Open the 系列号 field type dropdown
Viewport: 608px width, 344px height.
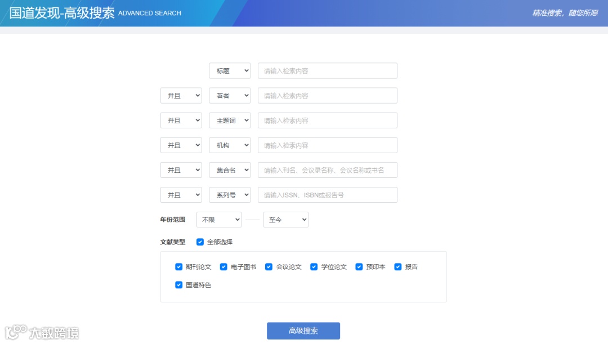[x=230, y=195]
